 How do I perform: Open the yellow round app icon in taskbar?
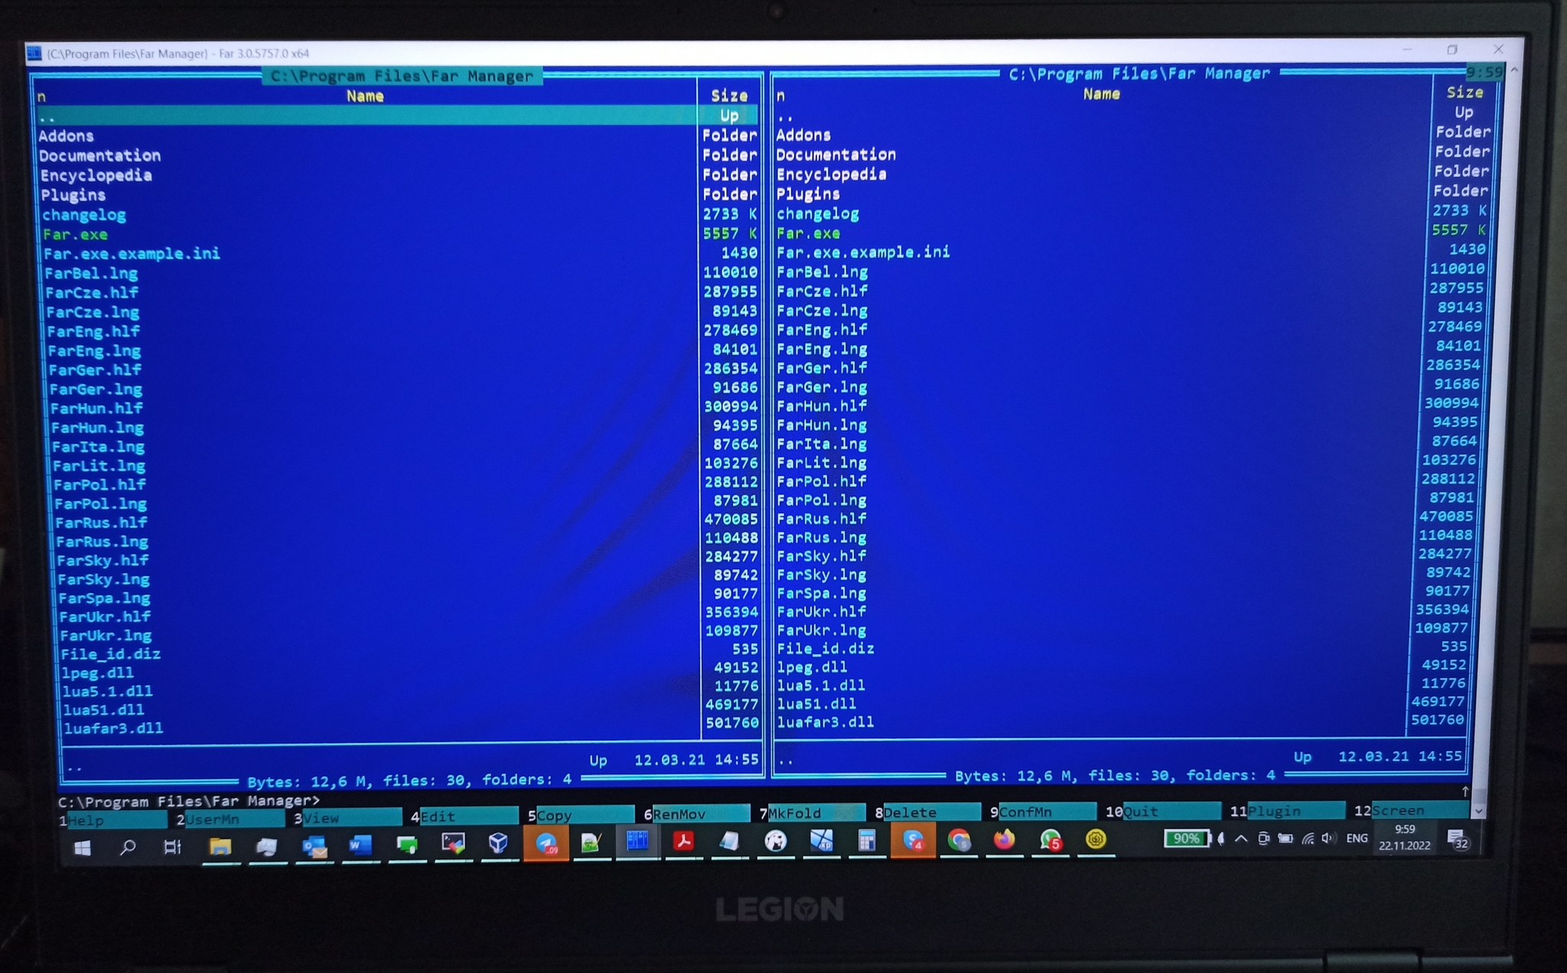tap(1096, 839)
